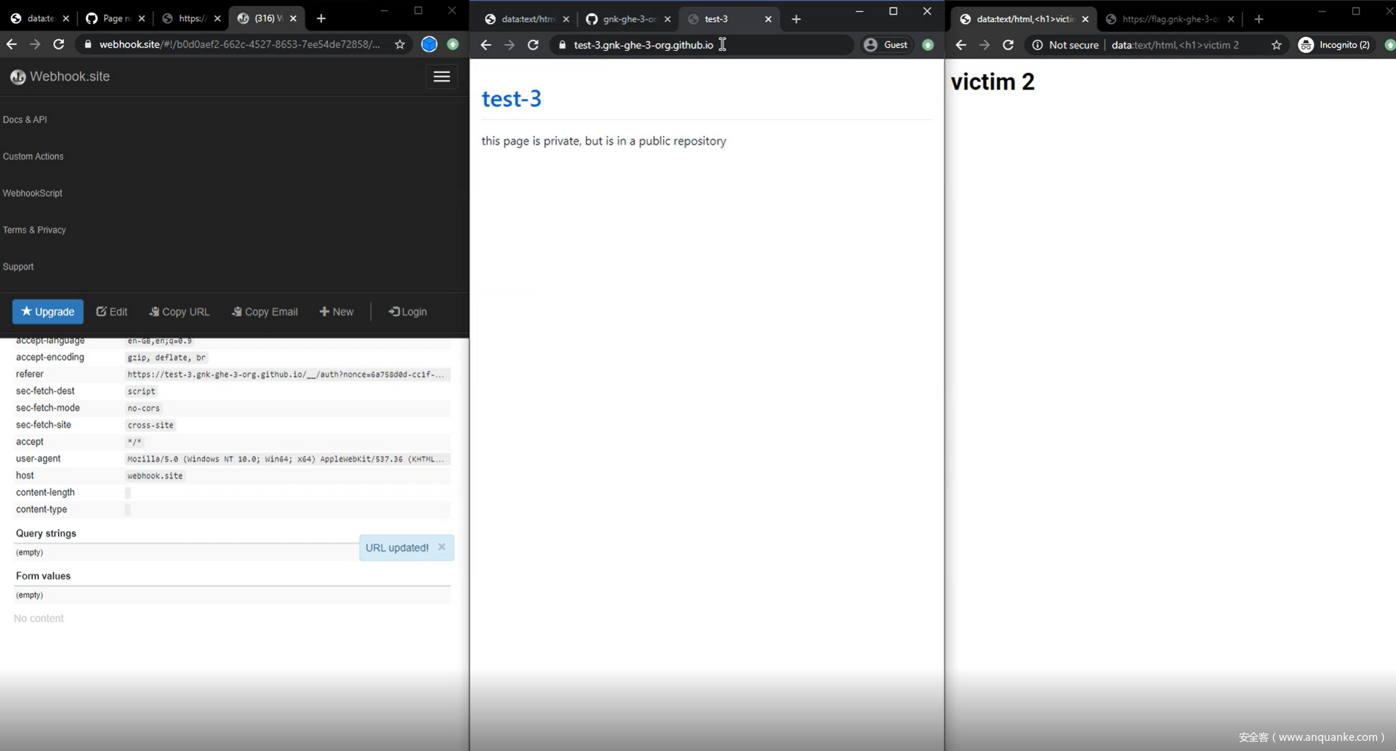Click the New button
This screenshot has width=1396, height=751.
click(337, 312)
